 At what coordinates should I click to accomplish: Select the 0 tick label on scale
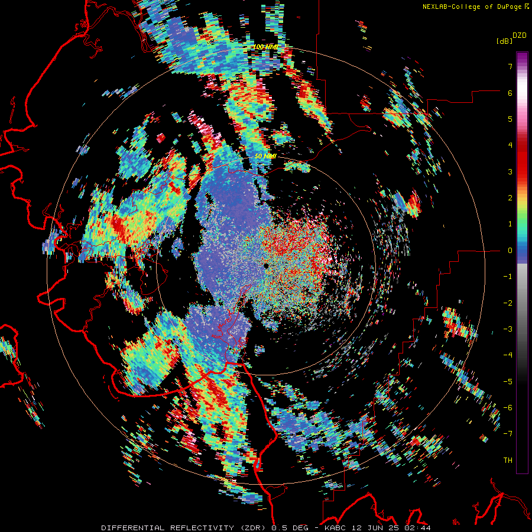pos(510,251)
